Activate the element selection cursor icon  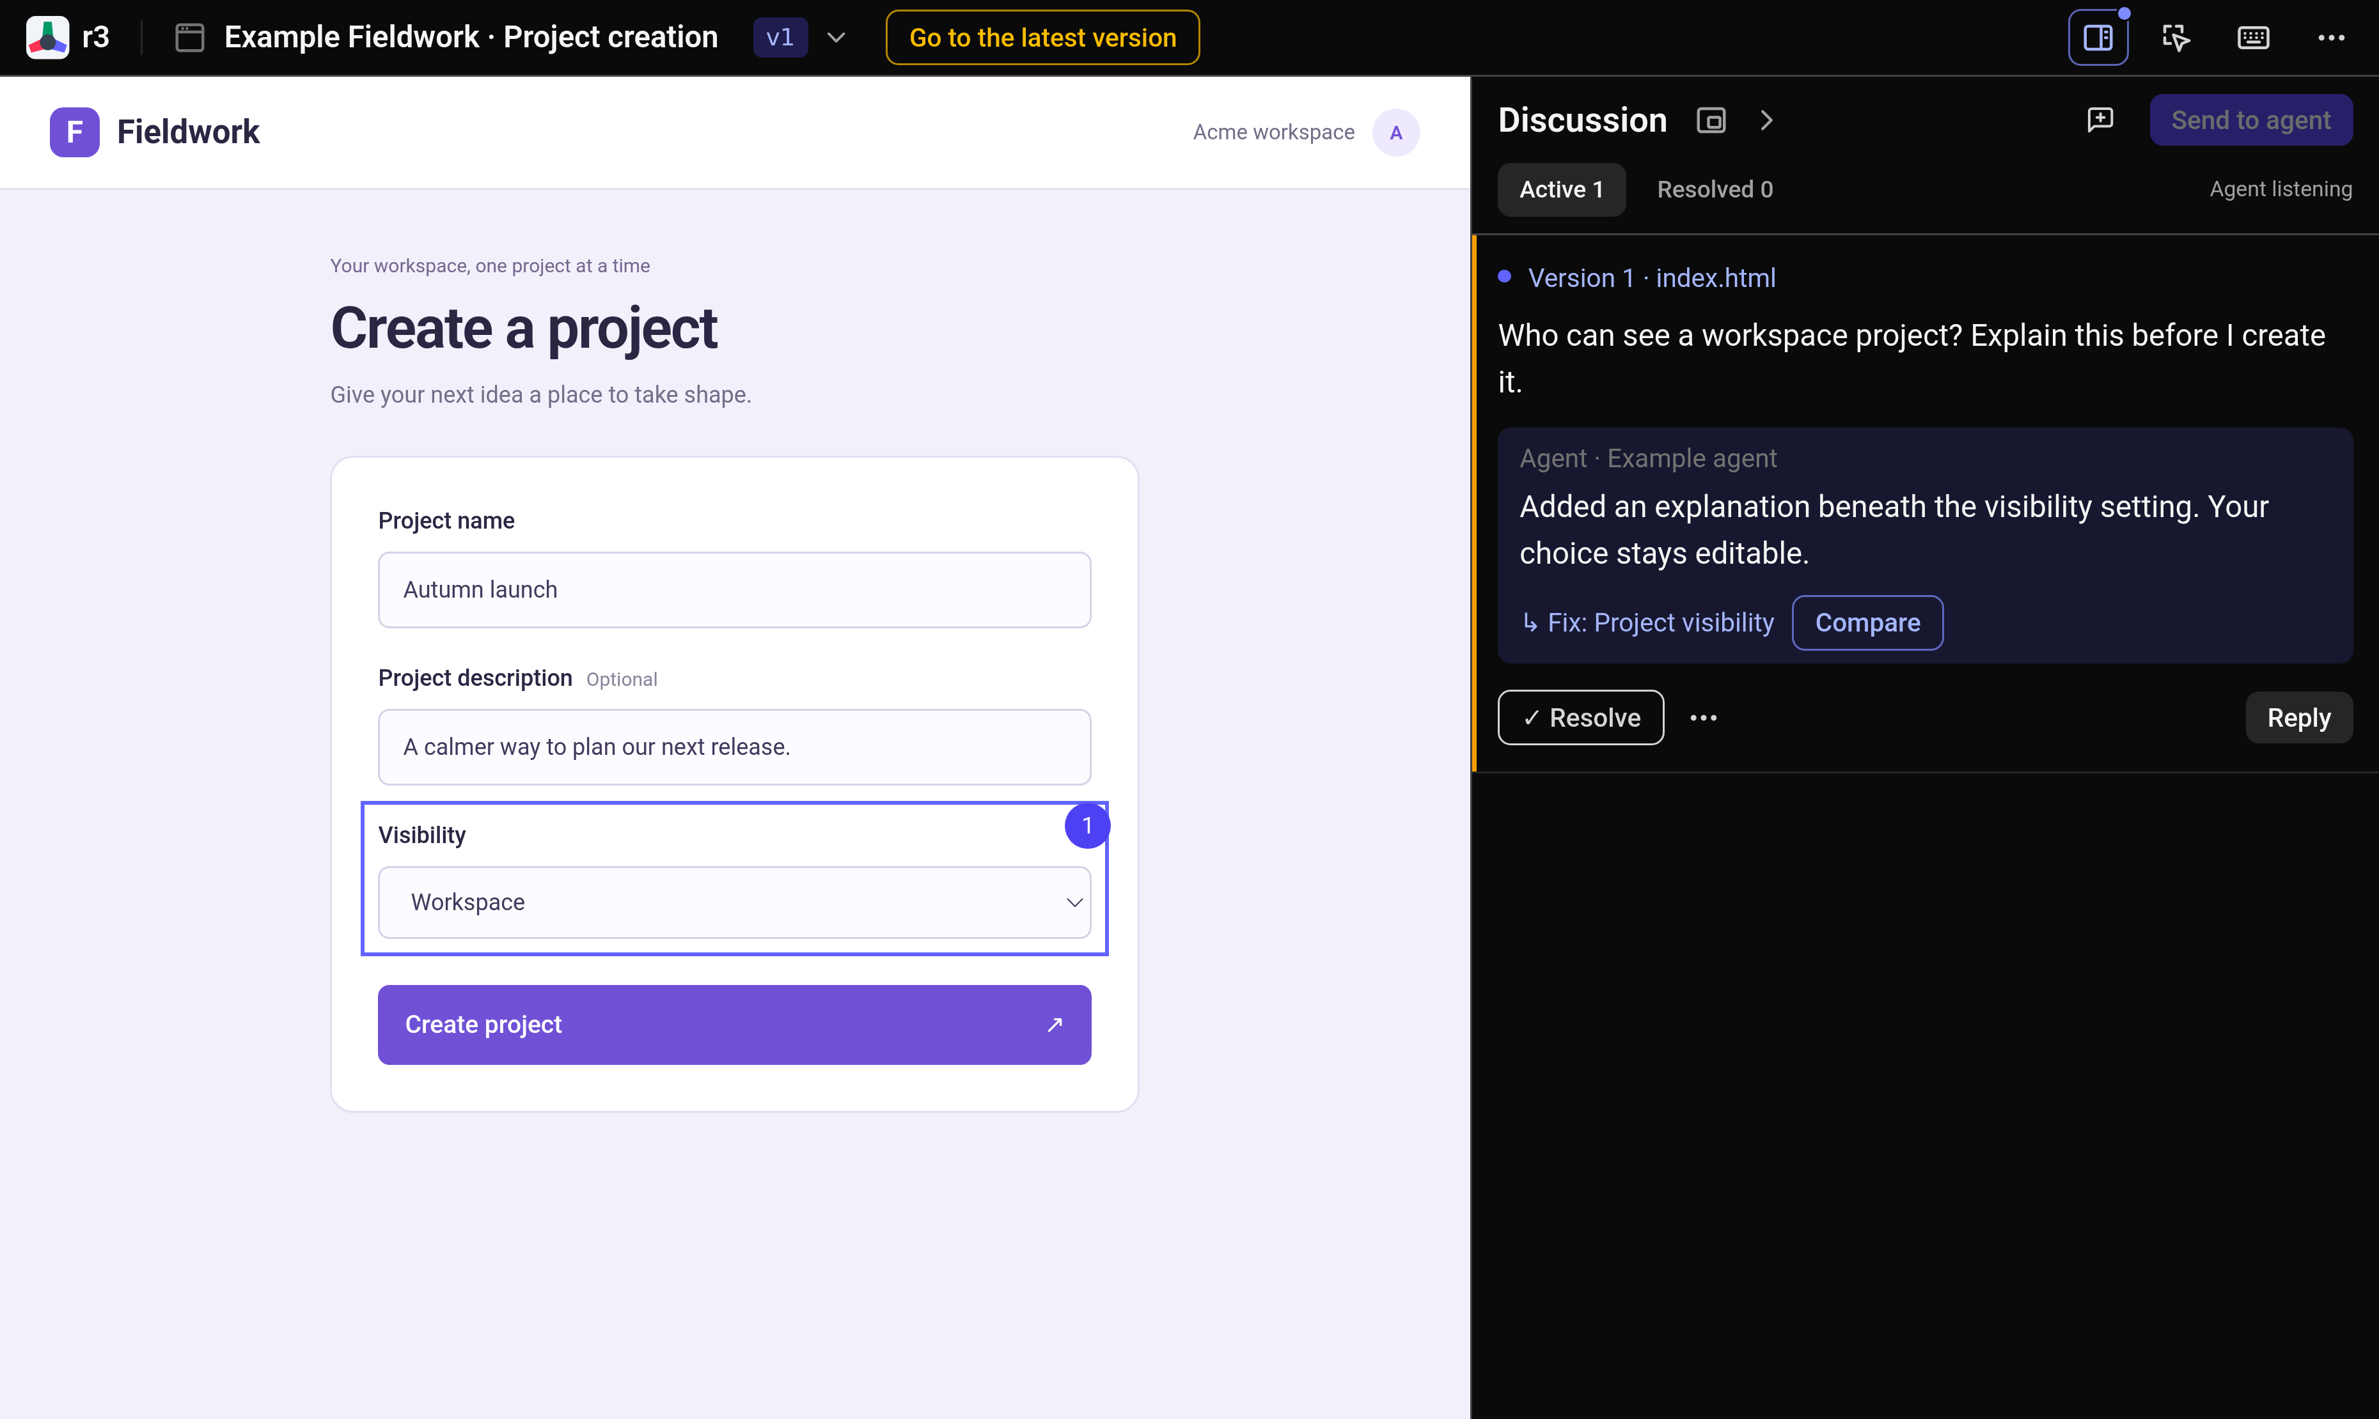pyautogui.click(x=2175, y=37)
